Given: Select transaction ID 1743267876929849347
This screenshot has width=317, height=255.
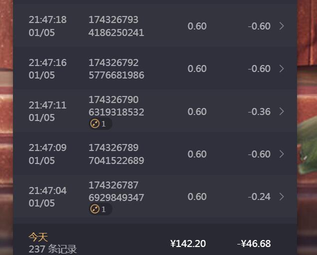Looking at the screenshot, I should [x=116, y=191].
